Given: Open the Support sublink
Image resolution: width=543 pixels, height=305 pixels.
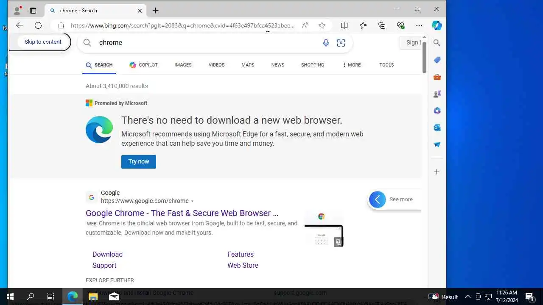Looking at the screenshot, I should (x=104, y=265).
